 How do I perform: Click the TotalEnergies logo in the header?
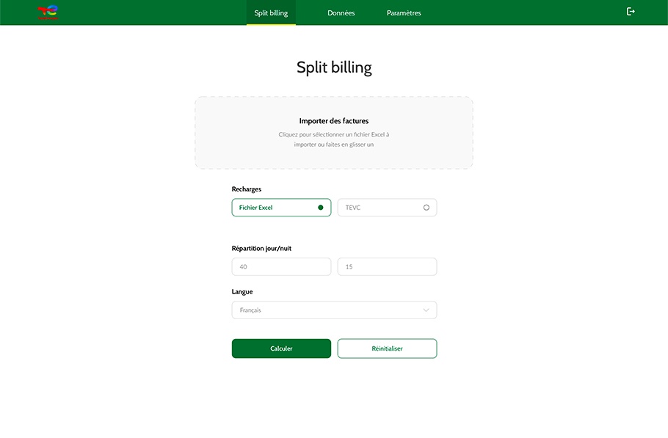point(48,12)
